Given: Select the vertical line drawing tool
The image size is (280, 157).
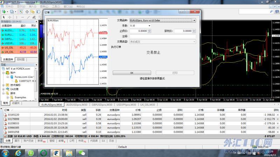Looking at the screenshot, I should click(x=17, y=17).
